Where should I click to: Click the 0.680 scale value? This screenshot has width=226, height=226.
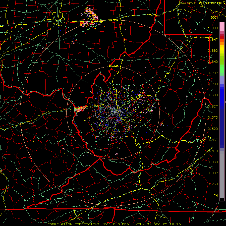pyautogui.click(x=213, y=95)
